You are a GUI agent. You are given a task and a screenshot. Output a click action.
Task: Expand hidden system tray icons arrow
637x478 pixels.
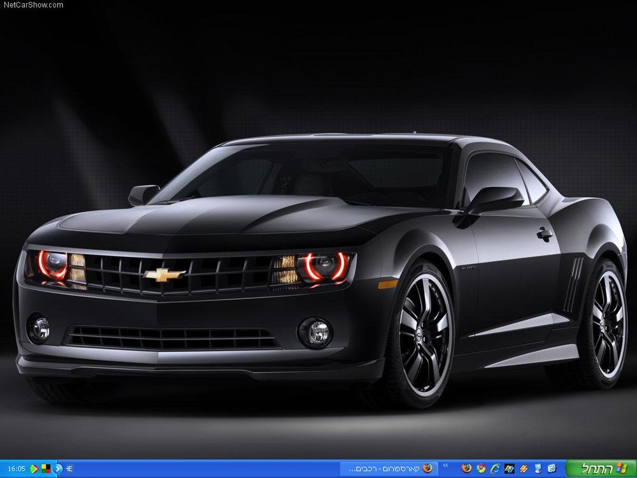[58, 468]
